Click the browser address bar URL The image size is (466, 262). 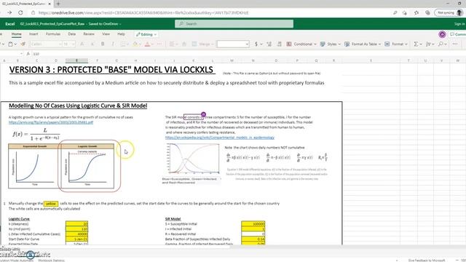143,13
